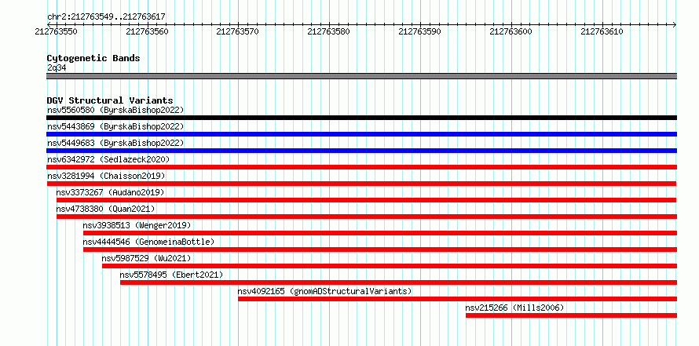699x346 pixels.
Task: Open the nsv3281994 (Chaisson2019) label
Action: [106, 176]
